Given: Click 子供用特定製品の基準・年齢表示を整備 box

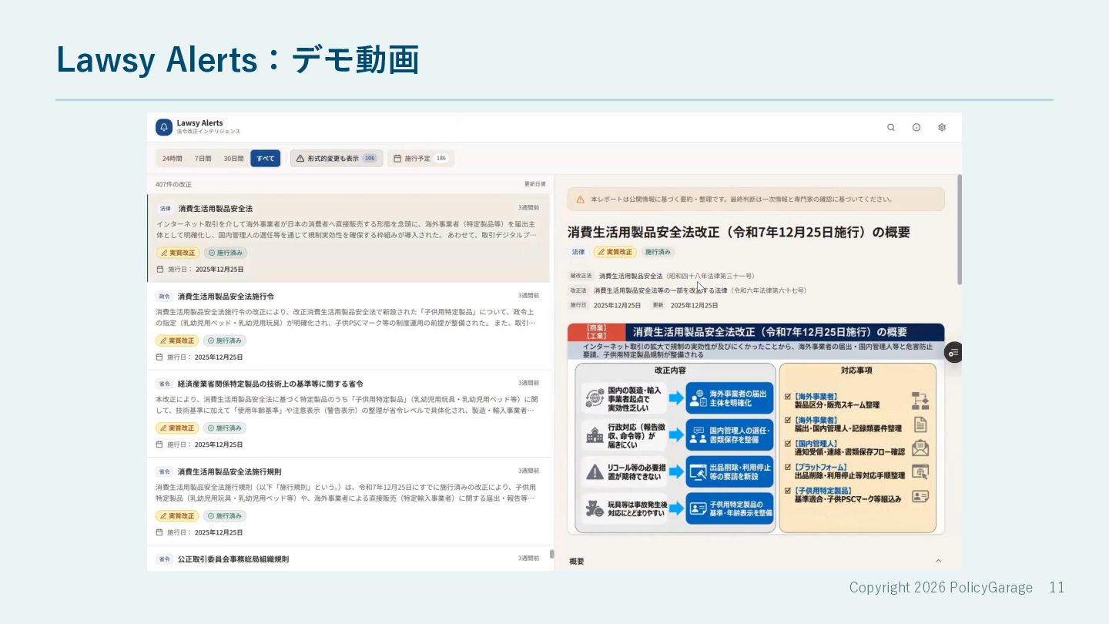Looking at the screenshot, I should point(729,508).
